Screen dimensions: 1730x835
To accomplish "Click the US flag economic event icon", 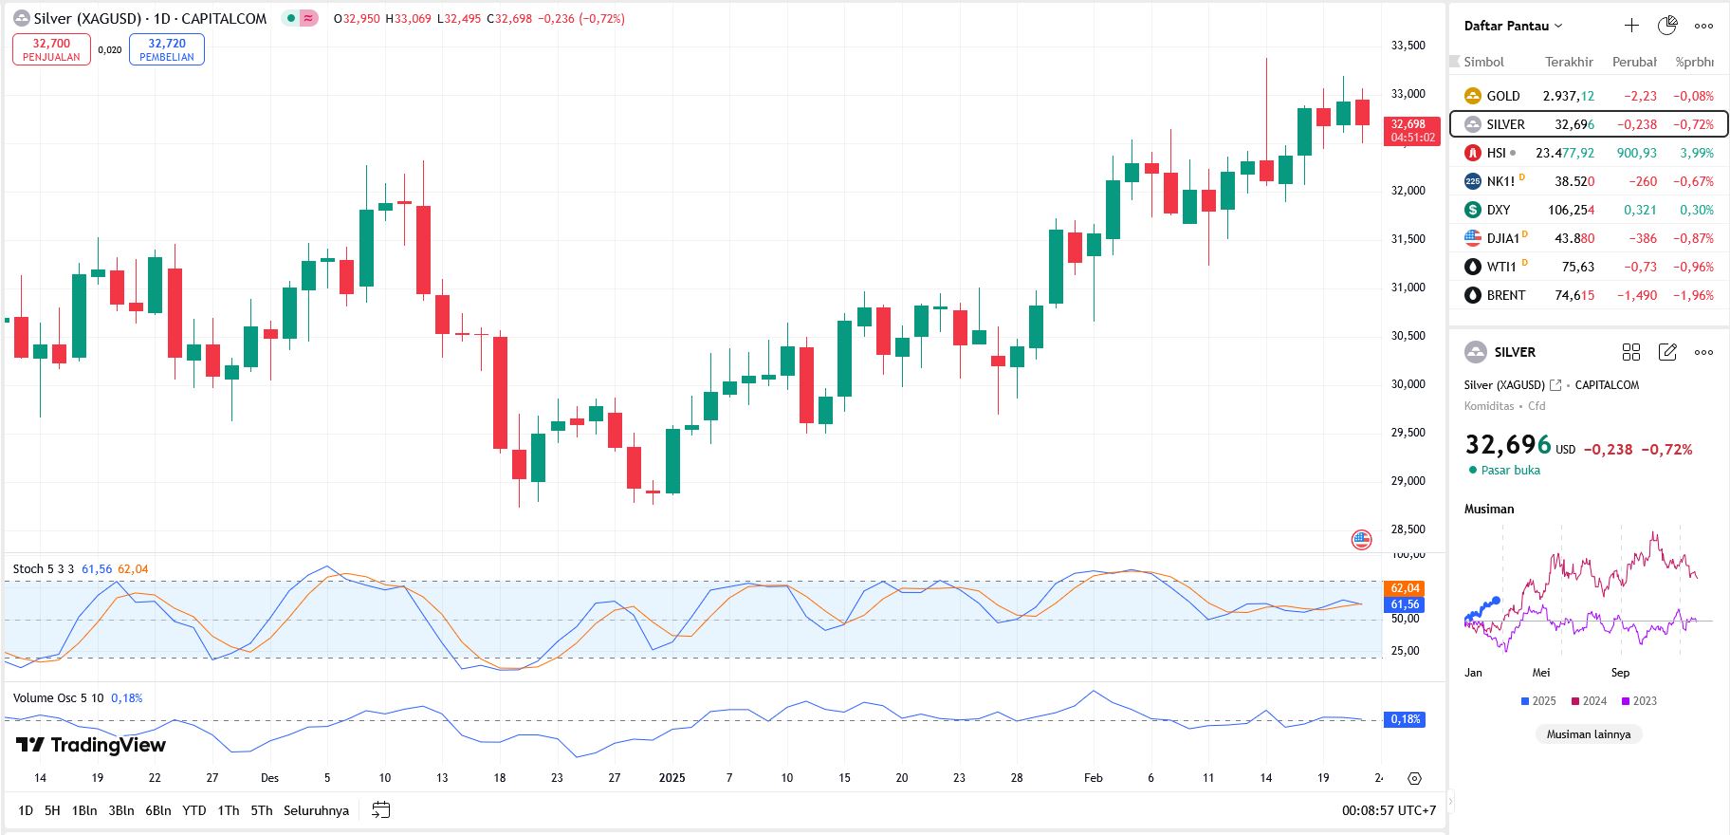I will [1361, 540].
